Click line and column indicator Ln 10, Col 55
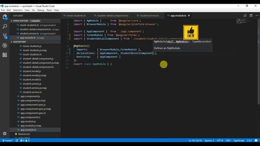The width and height of the screenshot is (260, 146). 195,141
